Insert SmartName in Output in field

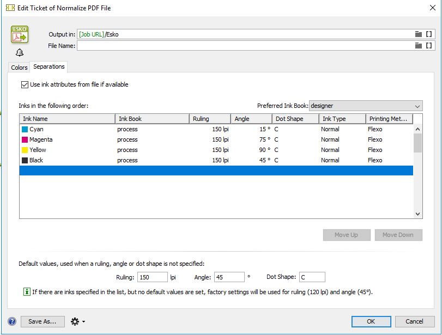point(429,34)
